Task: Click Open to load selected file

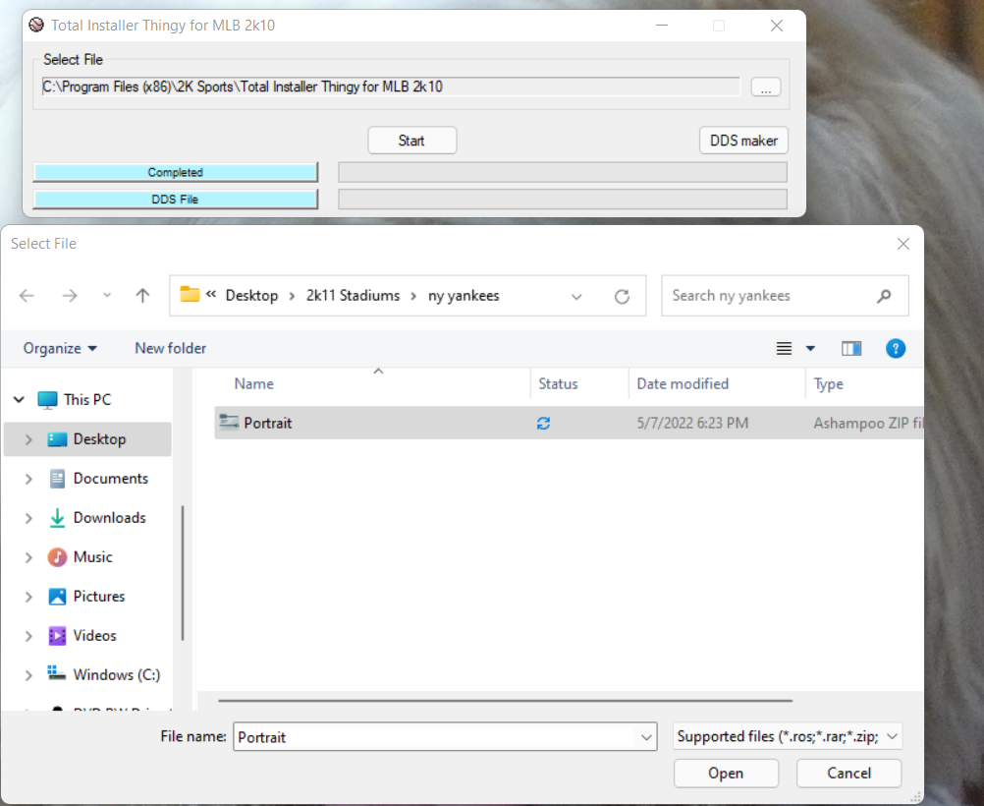Action: point(726,773)
